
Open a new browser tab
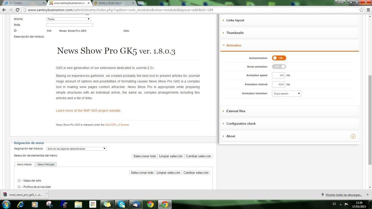click(141, 3)
